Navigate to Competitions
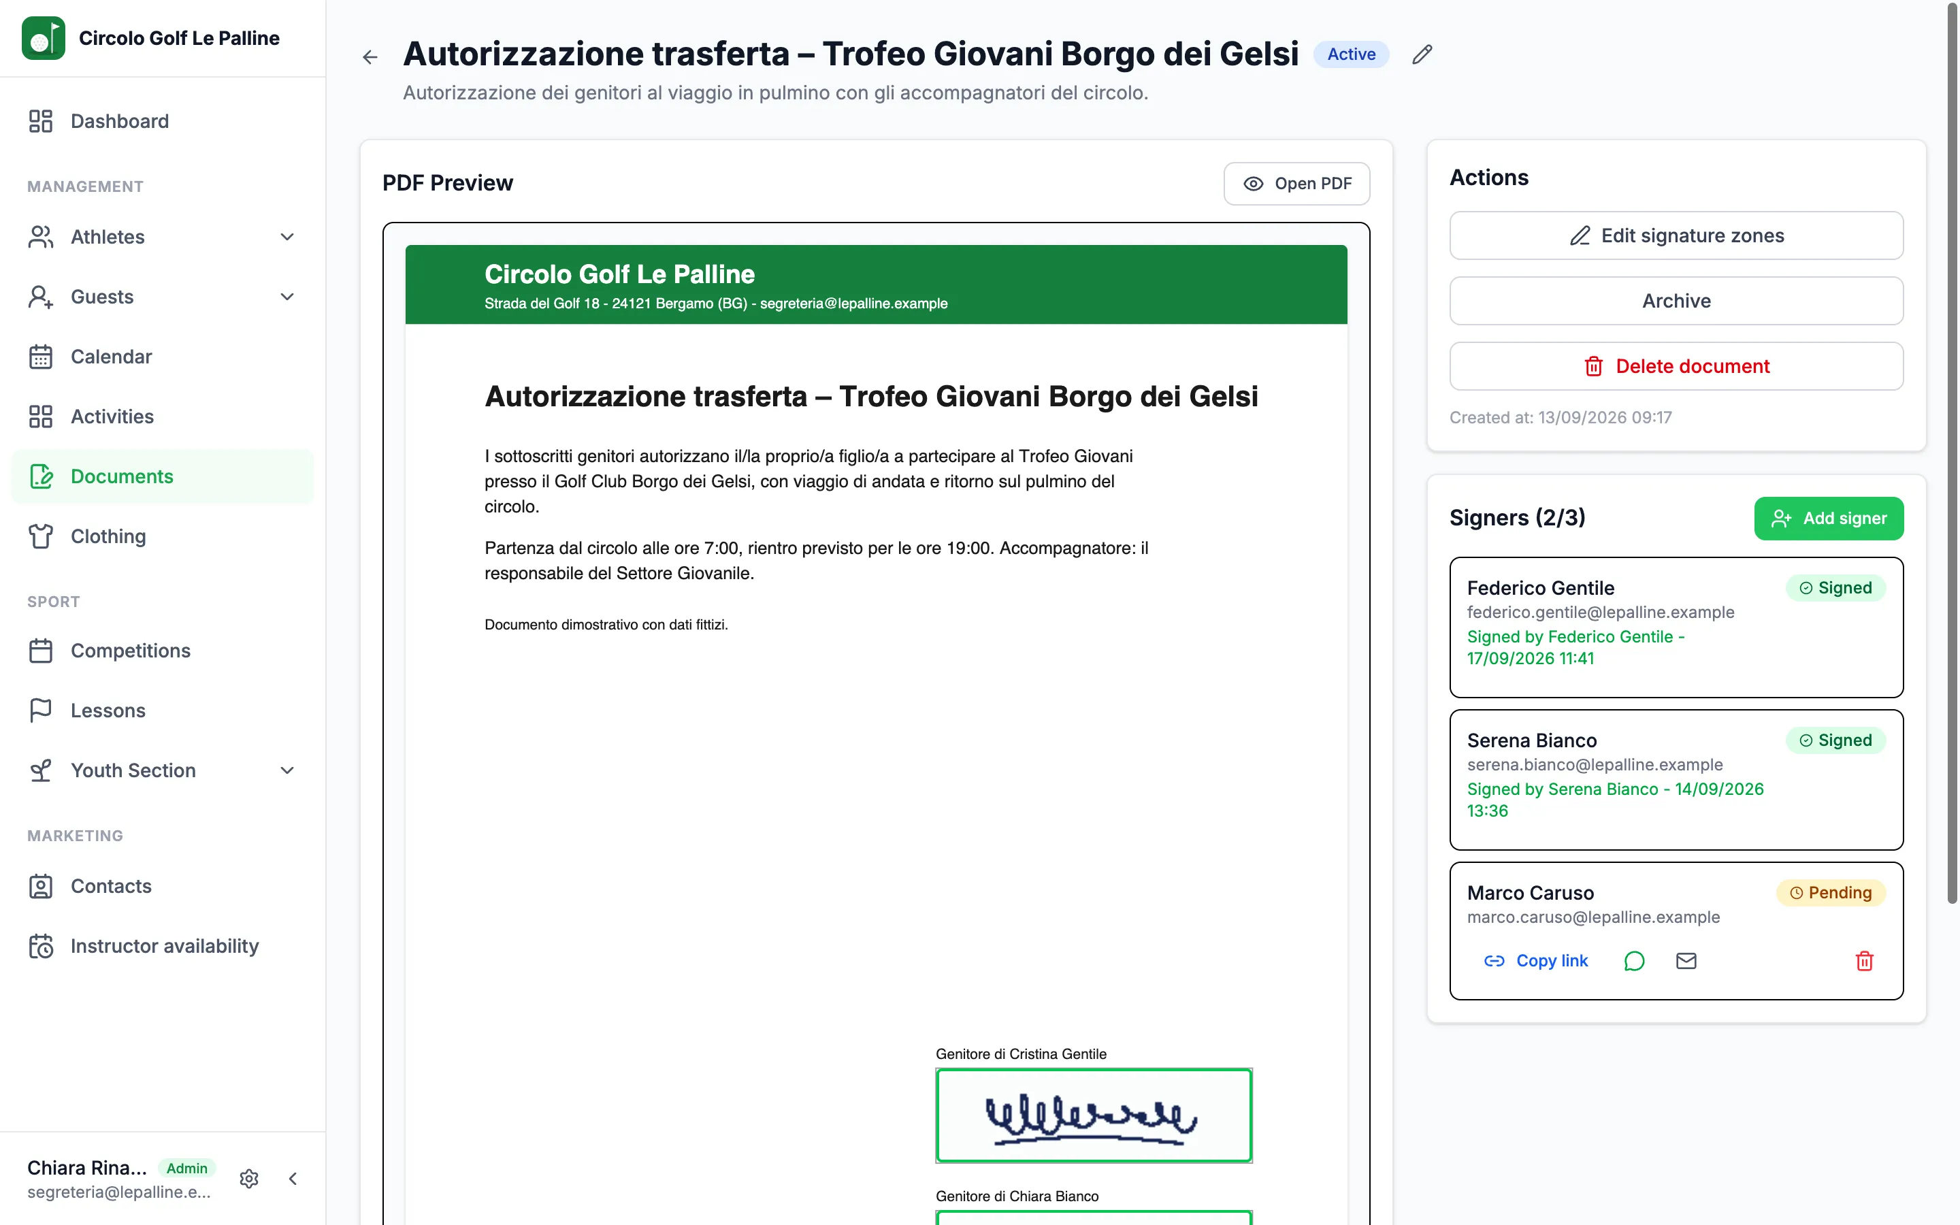Viewport: 1960px width, 1225px height. click(163, 651)
